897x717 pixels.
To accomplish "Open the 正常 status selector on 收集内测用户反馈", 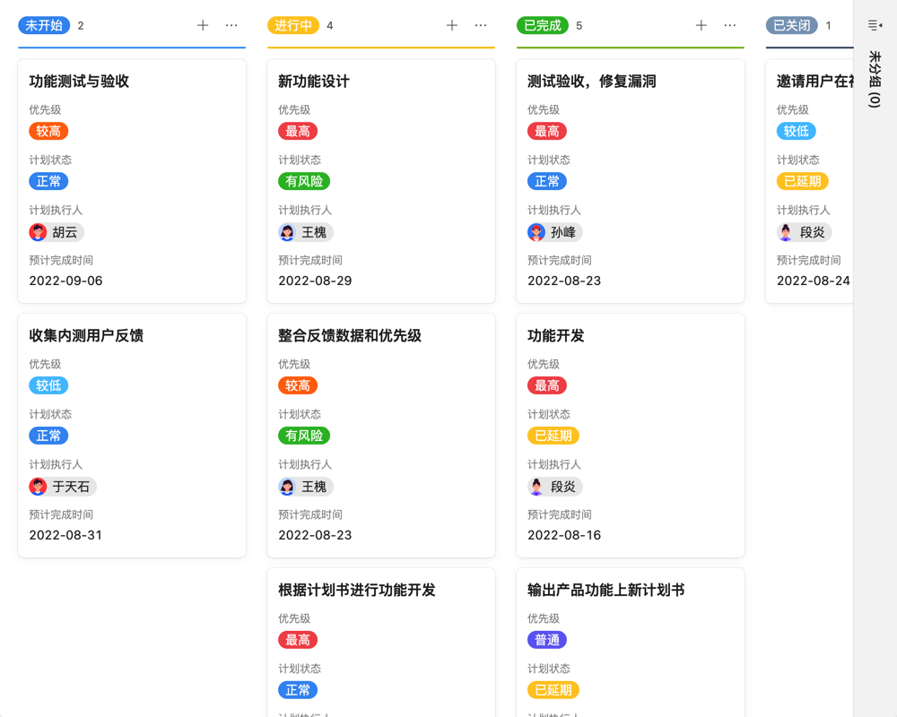I will pyautogui.click(x=48, y=436).
